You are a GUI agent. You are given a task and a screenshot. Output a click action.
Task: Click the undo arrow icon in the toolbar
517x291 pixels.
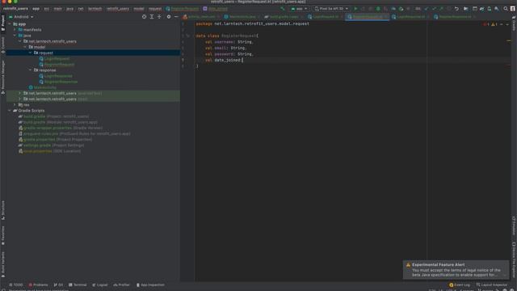coord(456,9)
